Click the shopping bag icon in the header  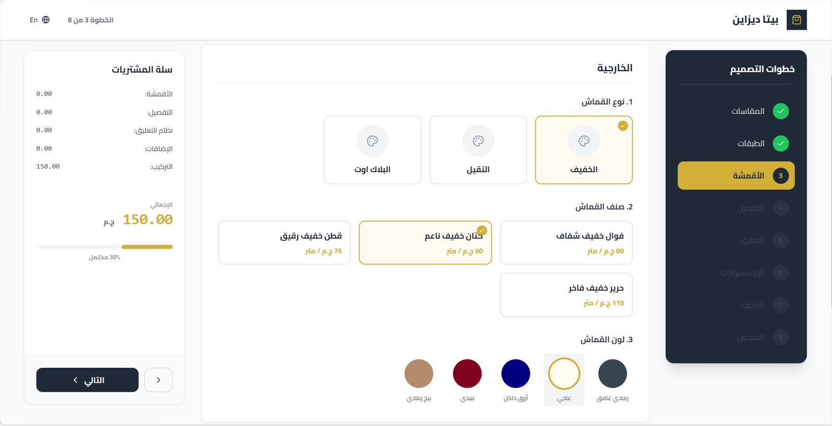click(797, 20)
